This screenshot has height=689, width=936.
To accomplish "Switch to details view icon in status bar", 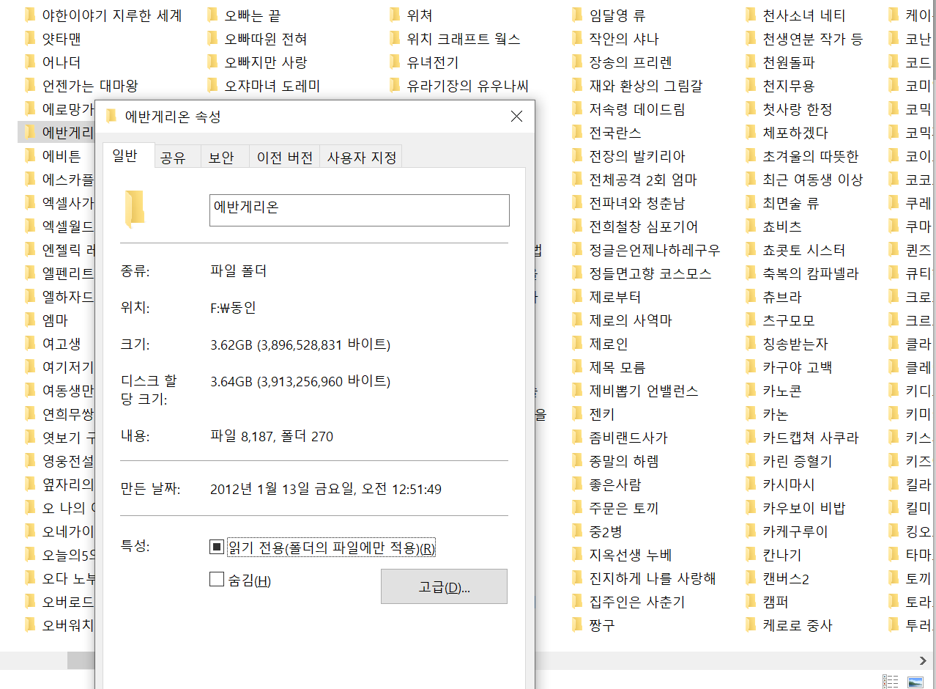I will click(890, 681).
